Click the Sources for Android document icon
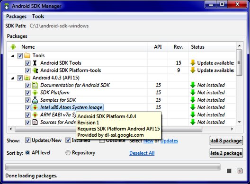This screenshot has height=184, width=250. click(35, 122)
